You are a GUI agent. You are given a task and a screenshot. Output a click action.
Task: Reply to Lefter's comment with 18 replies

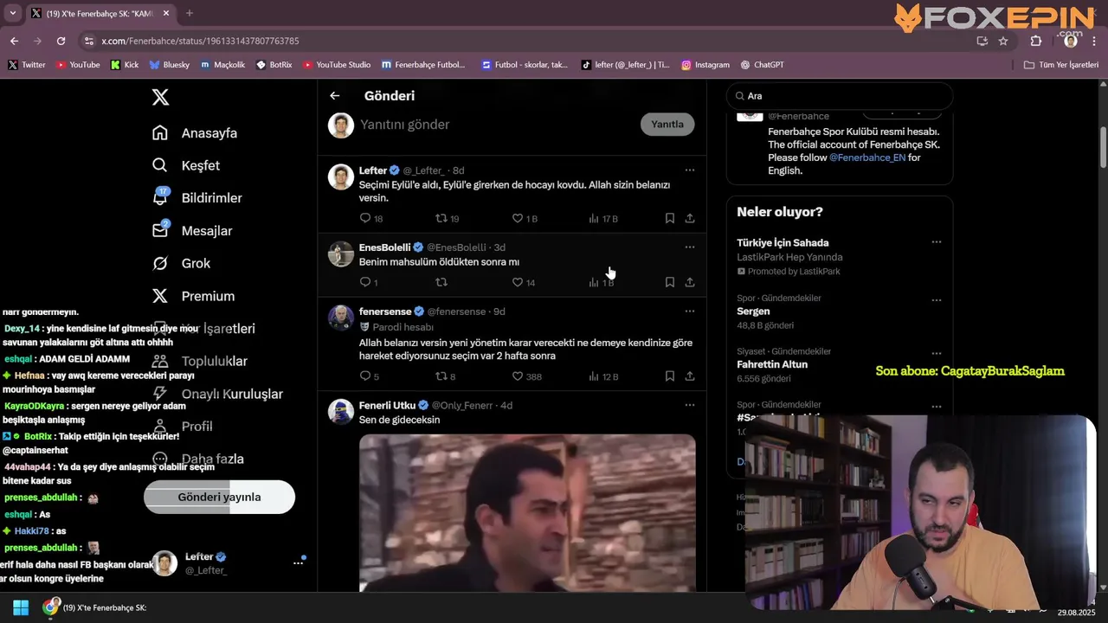(371, 219)
